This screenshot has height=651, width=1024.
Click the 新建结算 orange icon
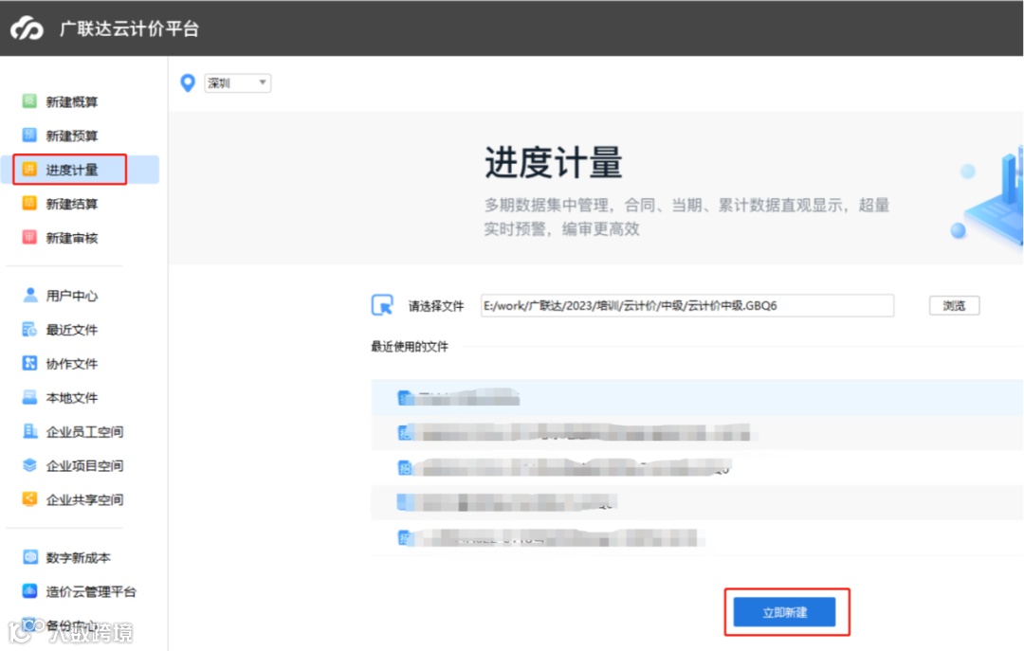click(x=29, y=203)
